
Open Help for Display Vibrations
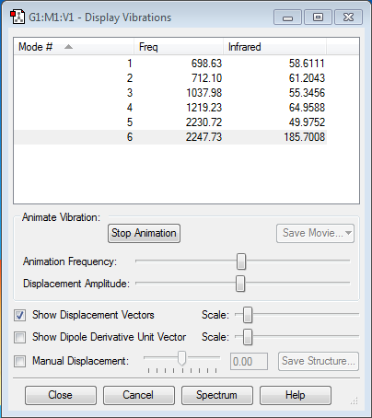coord(296,395)
